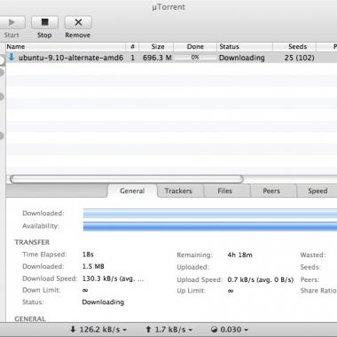This screenshot has width=337, height=337.
Task: Click the Downloaded pieces bar
Action: (210, 214)
